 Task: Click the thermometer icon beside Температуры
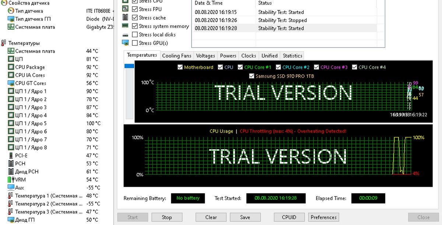point(4,43)
